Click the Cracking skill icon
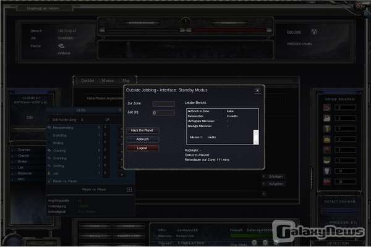 (49, 151)
